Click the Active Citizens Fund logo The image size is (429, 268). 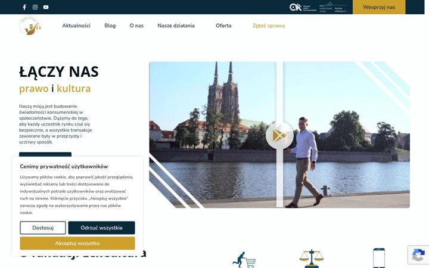[333, 7]
